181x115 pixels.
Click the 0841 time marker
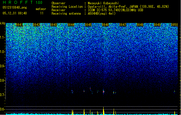tap(19, 25)
